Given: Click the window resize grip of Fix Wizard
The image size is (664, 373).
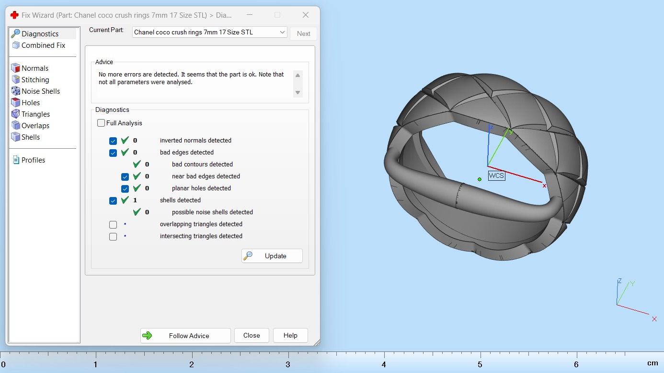Looking at the screenshot, I should 316,342.
